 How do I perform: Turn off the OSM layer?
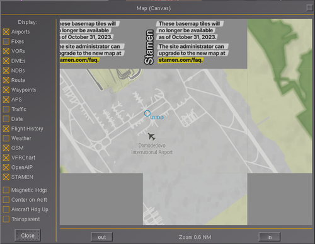[x=6, y=148]
